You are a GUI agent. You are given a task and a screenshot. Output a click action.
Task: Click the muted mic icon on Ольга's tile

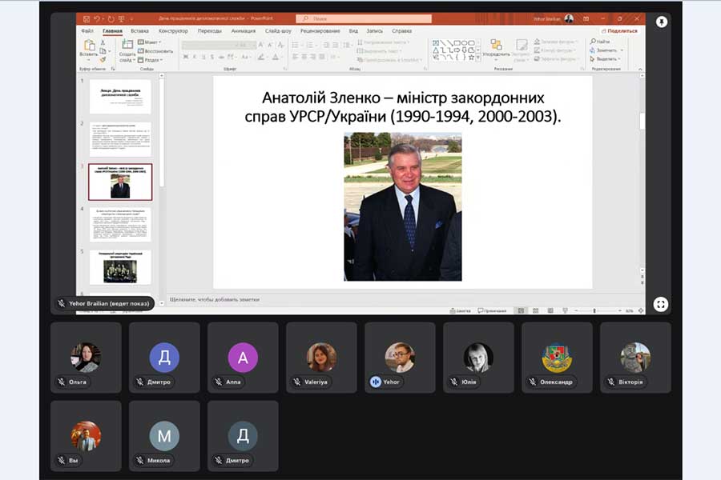[x=62, y=382]
